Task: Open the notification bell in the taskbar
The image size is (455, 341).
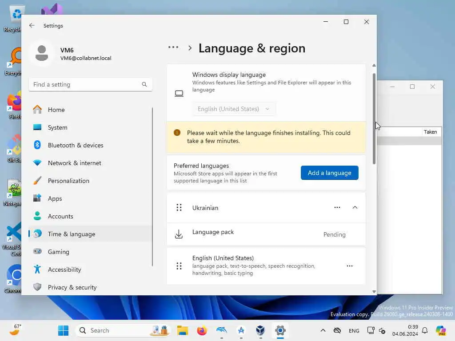Action: 425,330
